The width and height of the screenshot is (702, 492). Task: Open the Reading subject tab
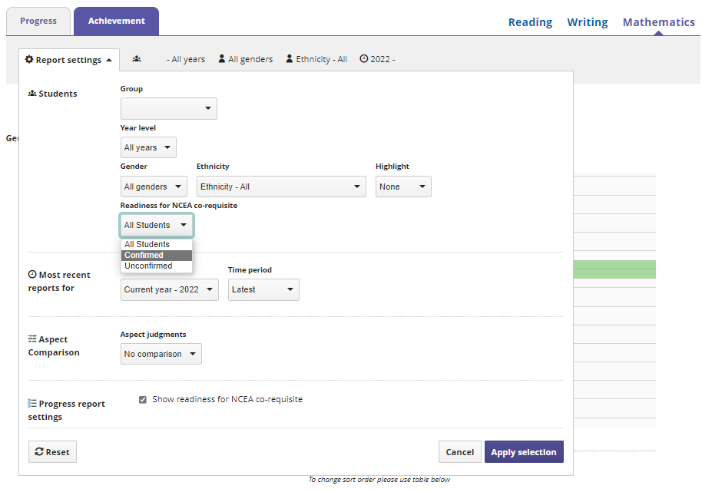[x=530, y=22]
